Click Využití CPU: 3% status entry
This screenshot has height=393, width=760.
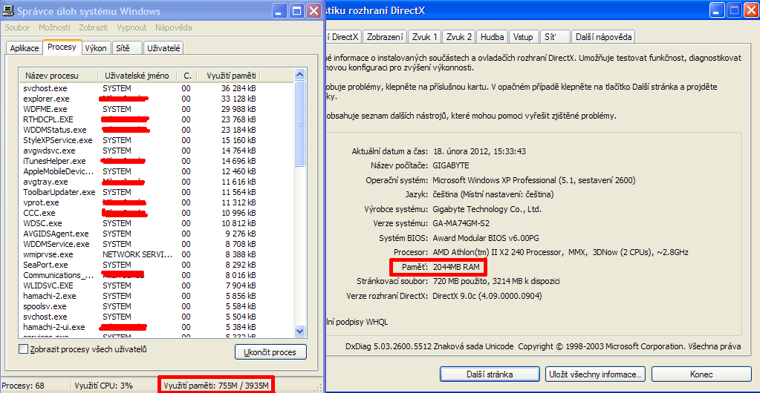(x=104, y=386)
